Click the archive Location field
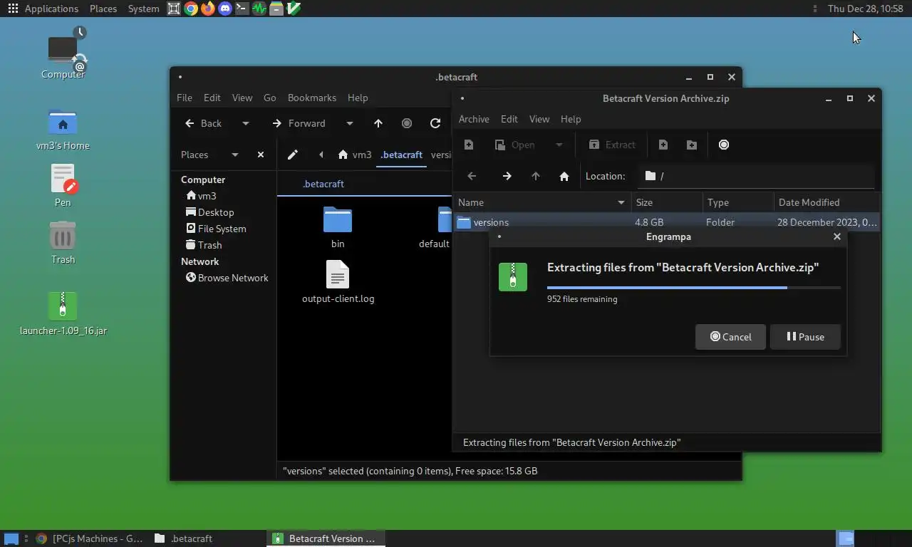The width and height of the screenshot is (912, 547). coord(755,176)
